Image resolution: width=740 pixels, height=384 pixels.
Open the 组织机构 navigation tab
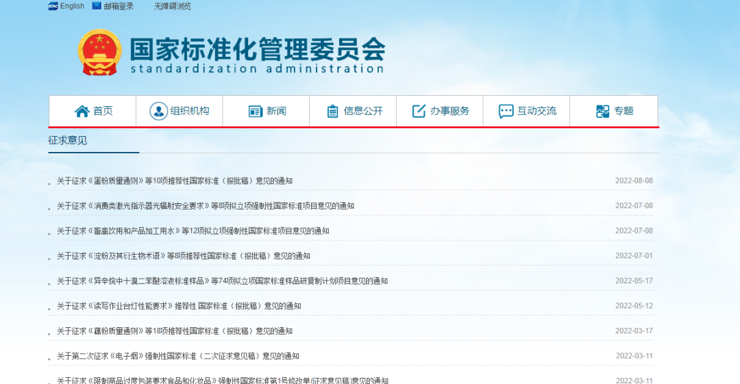[180, 112]
